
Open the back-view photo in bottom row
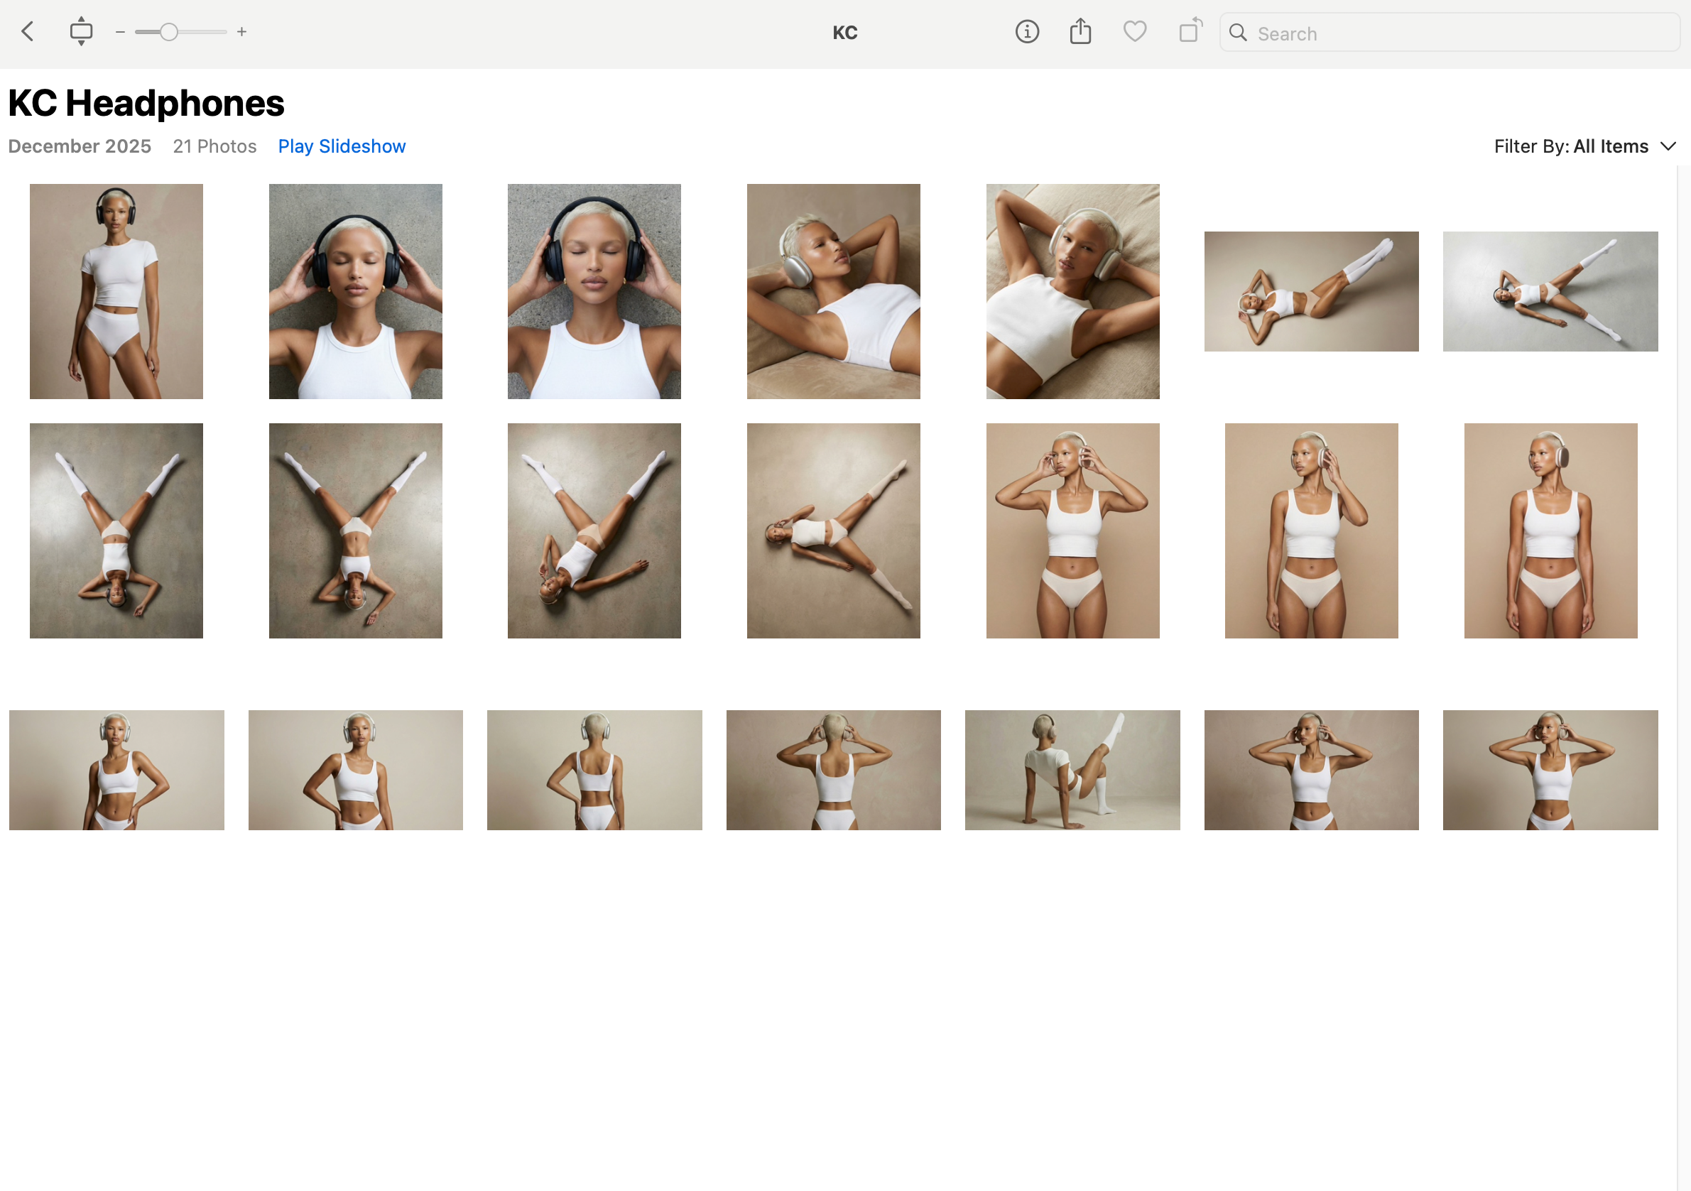pyautogui.click(x=594, y=769)
